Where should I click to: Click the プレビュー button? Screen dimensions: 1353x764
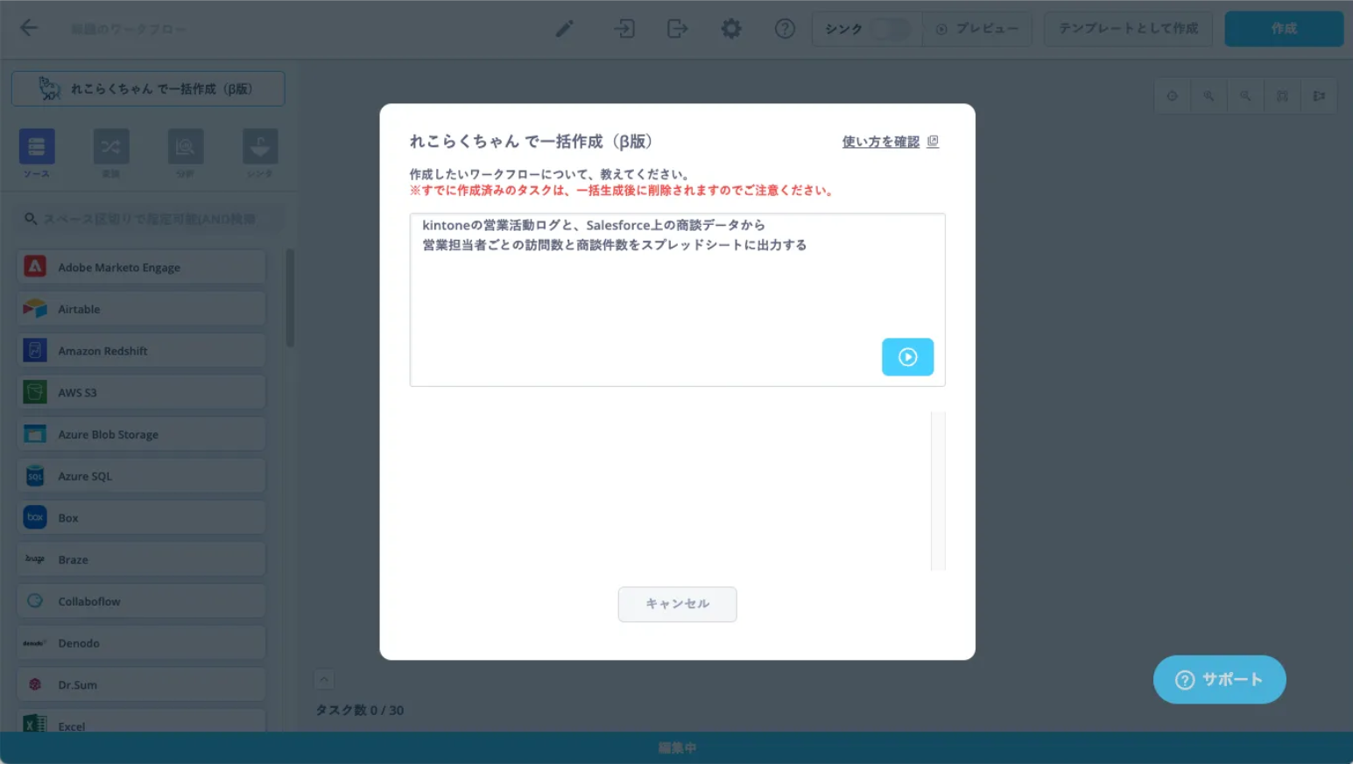point(977,29)
